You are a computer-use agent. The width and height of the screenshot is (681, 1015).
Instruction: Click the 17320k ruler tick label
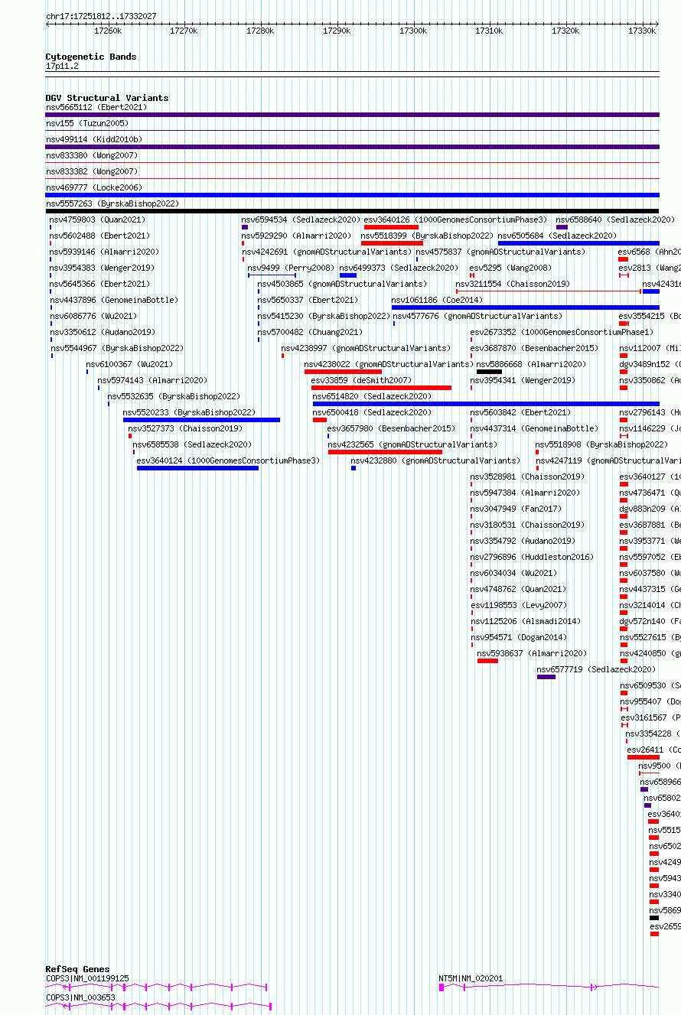pyautogui.click(x=566, y=31)
